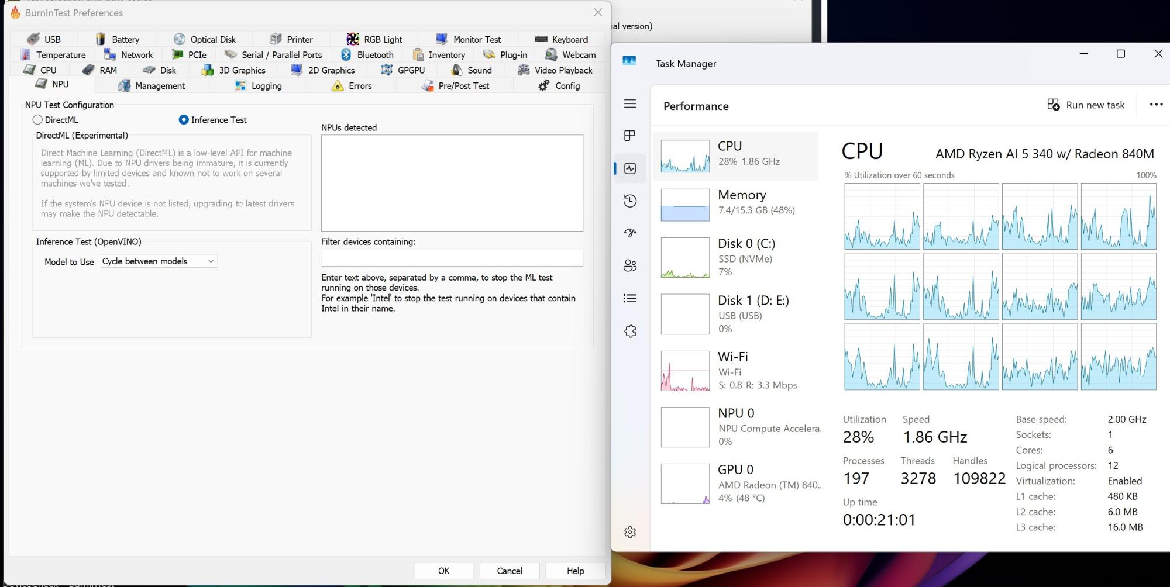Click the Up time value 0:00:21:01
The height and width of the screenshot is (587, 1170).
879,520
